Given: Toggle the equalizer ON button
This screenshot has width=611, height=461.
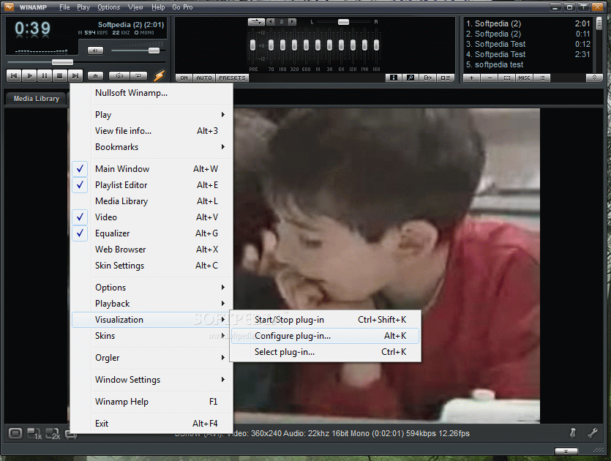Looking at the screenshot, I should pos(184,78).
